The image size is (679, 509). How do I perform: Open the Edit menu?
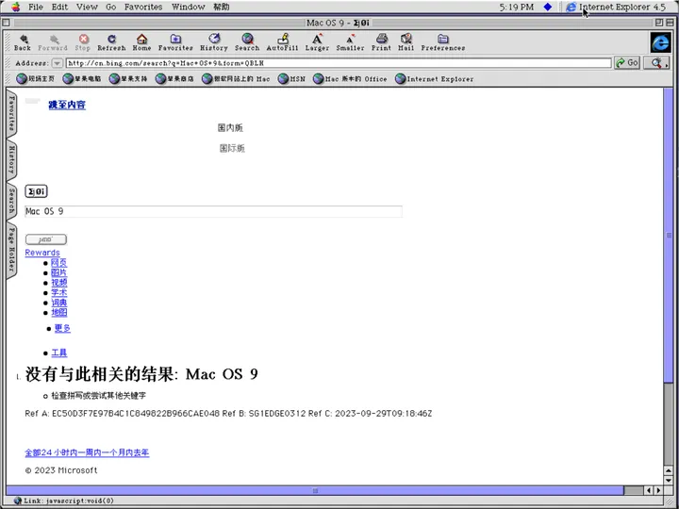tap(59, 7)
